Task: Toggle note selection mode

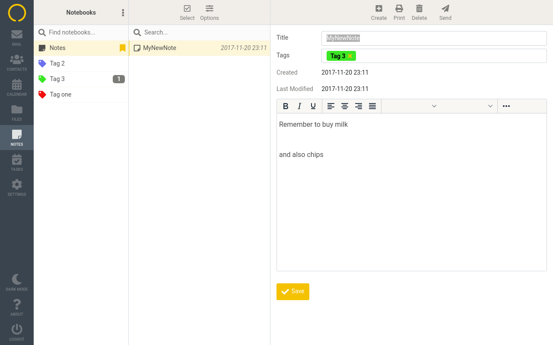Action: tap(187, 12)
